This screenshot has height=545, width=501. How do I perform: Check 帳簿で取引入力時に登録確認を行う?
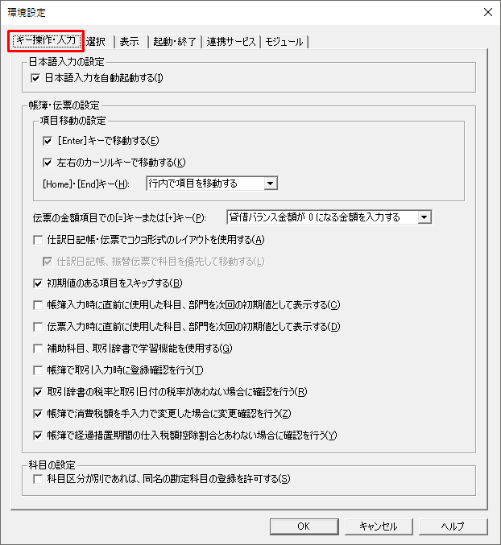click(38, 370)
